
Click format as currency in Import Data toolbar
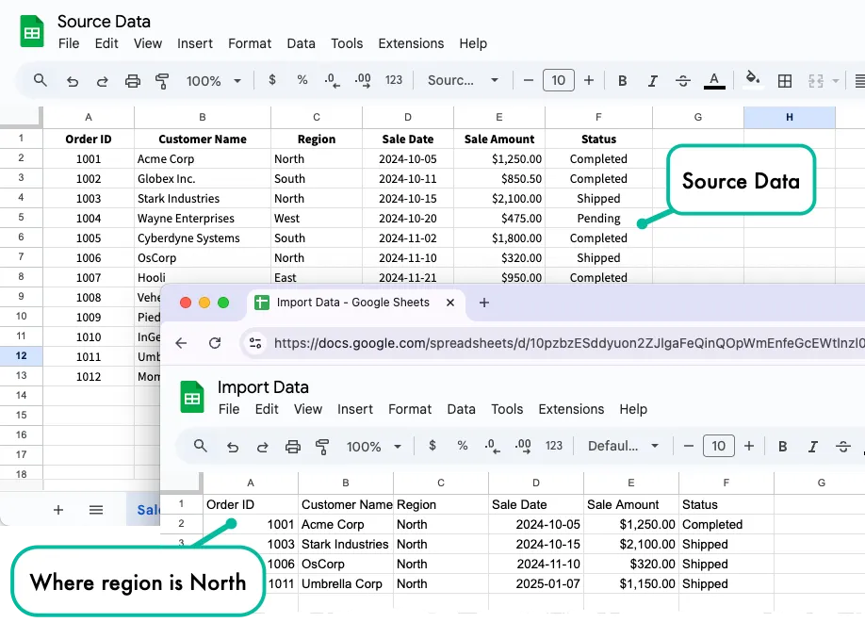tap(432, 446)
